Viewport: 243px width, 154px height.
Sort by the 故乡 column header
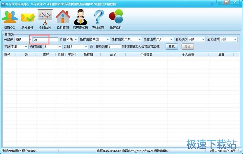click(113, 54)
